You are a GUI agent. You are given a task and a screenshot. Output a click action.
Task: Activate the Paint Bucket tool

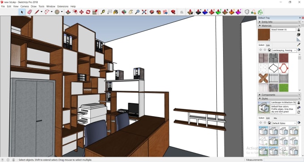[x=116, y=12]
